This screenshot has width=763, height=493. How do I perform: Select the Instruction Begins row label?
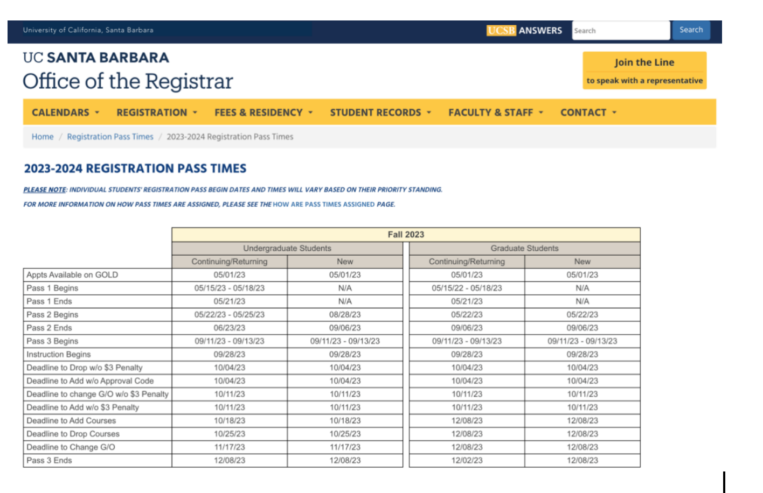pos(59,355)
